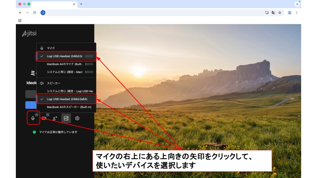Open the invite people icon
Image resolution: width=317 pixels, height=178 pixels.
[x=55, y=118]
